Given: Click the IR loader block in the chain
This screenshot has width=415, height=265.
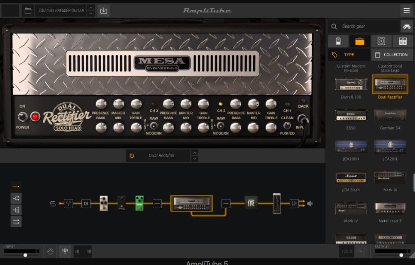Looking at the screenshot, I should (251, 204).
